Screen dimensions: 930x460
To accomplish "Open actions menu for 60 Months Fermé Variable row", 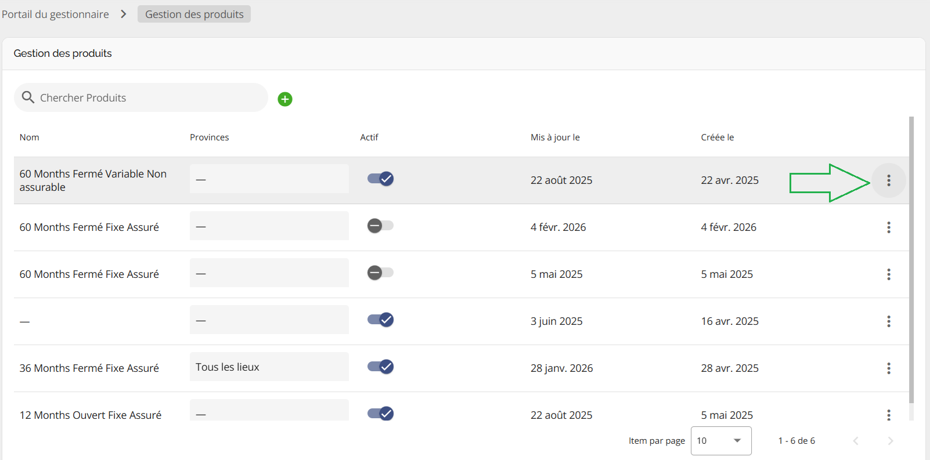I will (x=888, y=180).
